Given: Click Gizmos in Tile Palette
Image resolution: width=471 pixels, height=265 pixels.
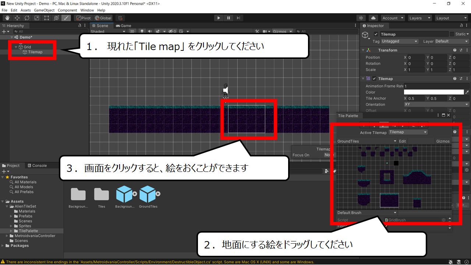Looking at the screenshot, I should [x=443, y=141].
